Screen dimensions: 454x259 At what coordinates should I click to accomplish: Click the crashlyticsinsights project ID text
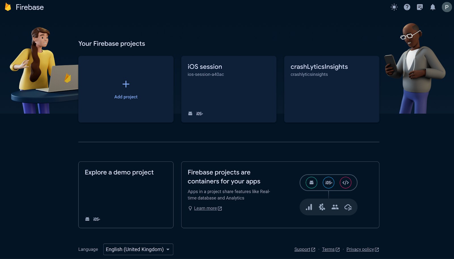point(309,74)
